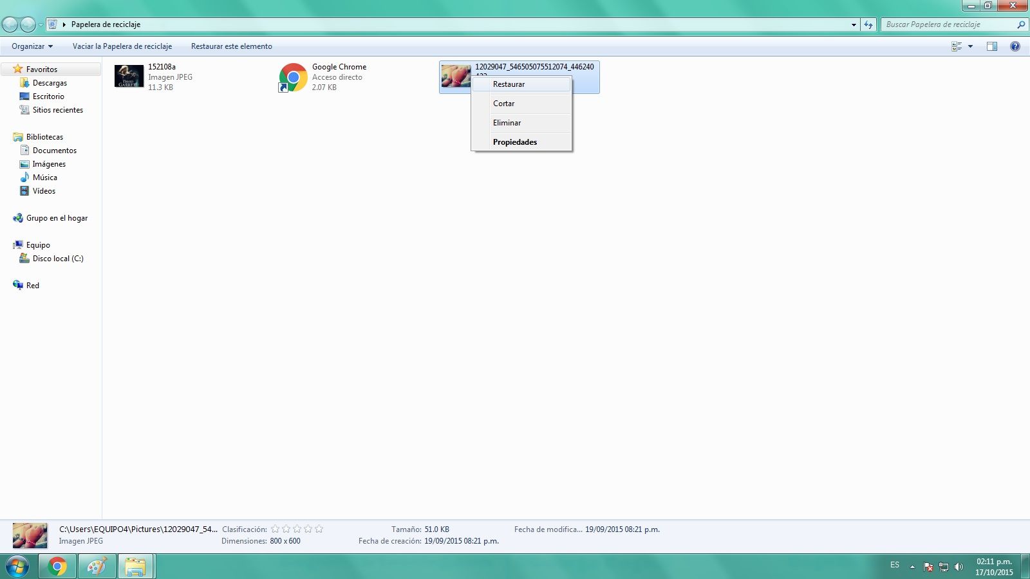The width and height of the screenshot is (1030, 579).
Task: Click Restaurar in the context menu
Action: (x=509, y=84)
